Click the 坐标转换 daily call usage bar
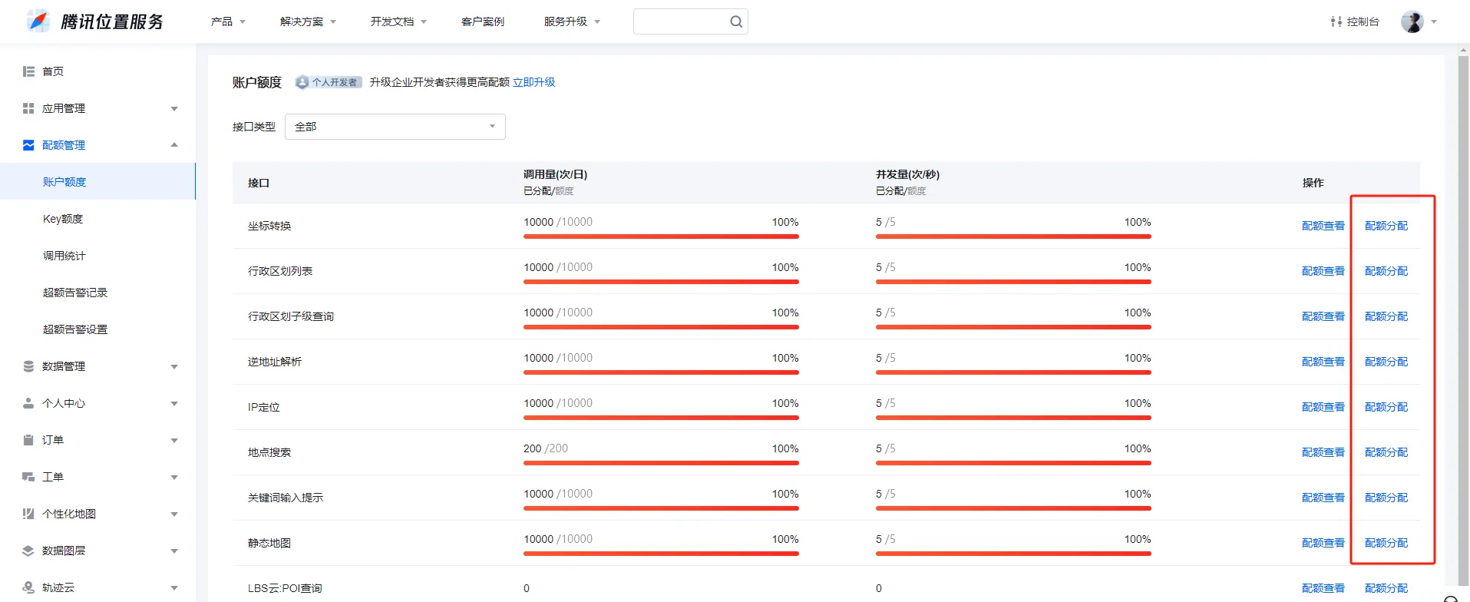The height and width of the screenshot is (602, 1470). 661,237
